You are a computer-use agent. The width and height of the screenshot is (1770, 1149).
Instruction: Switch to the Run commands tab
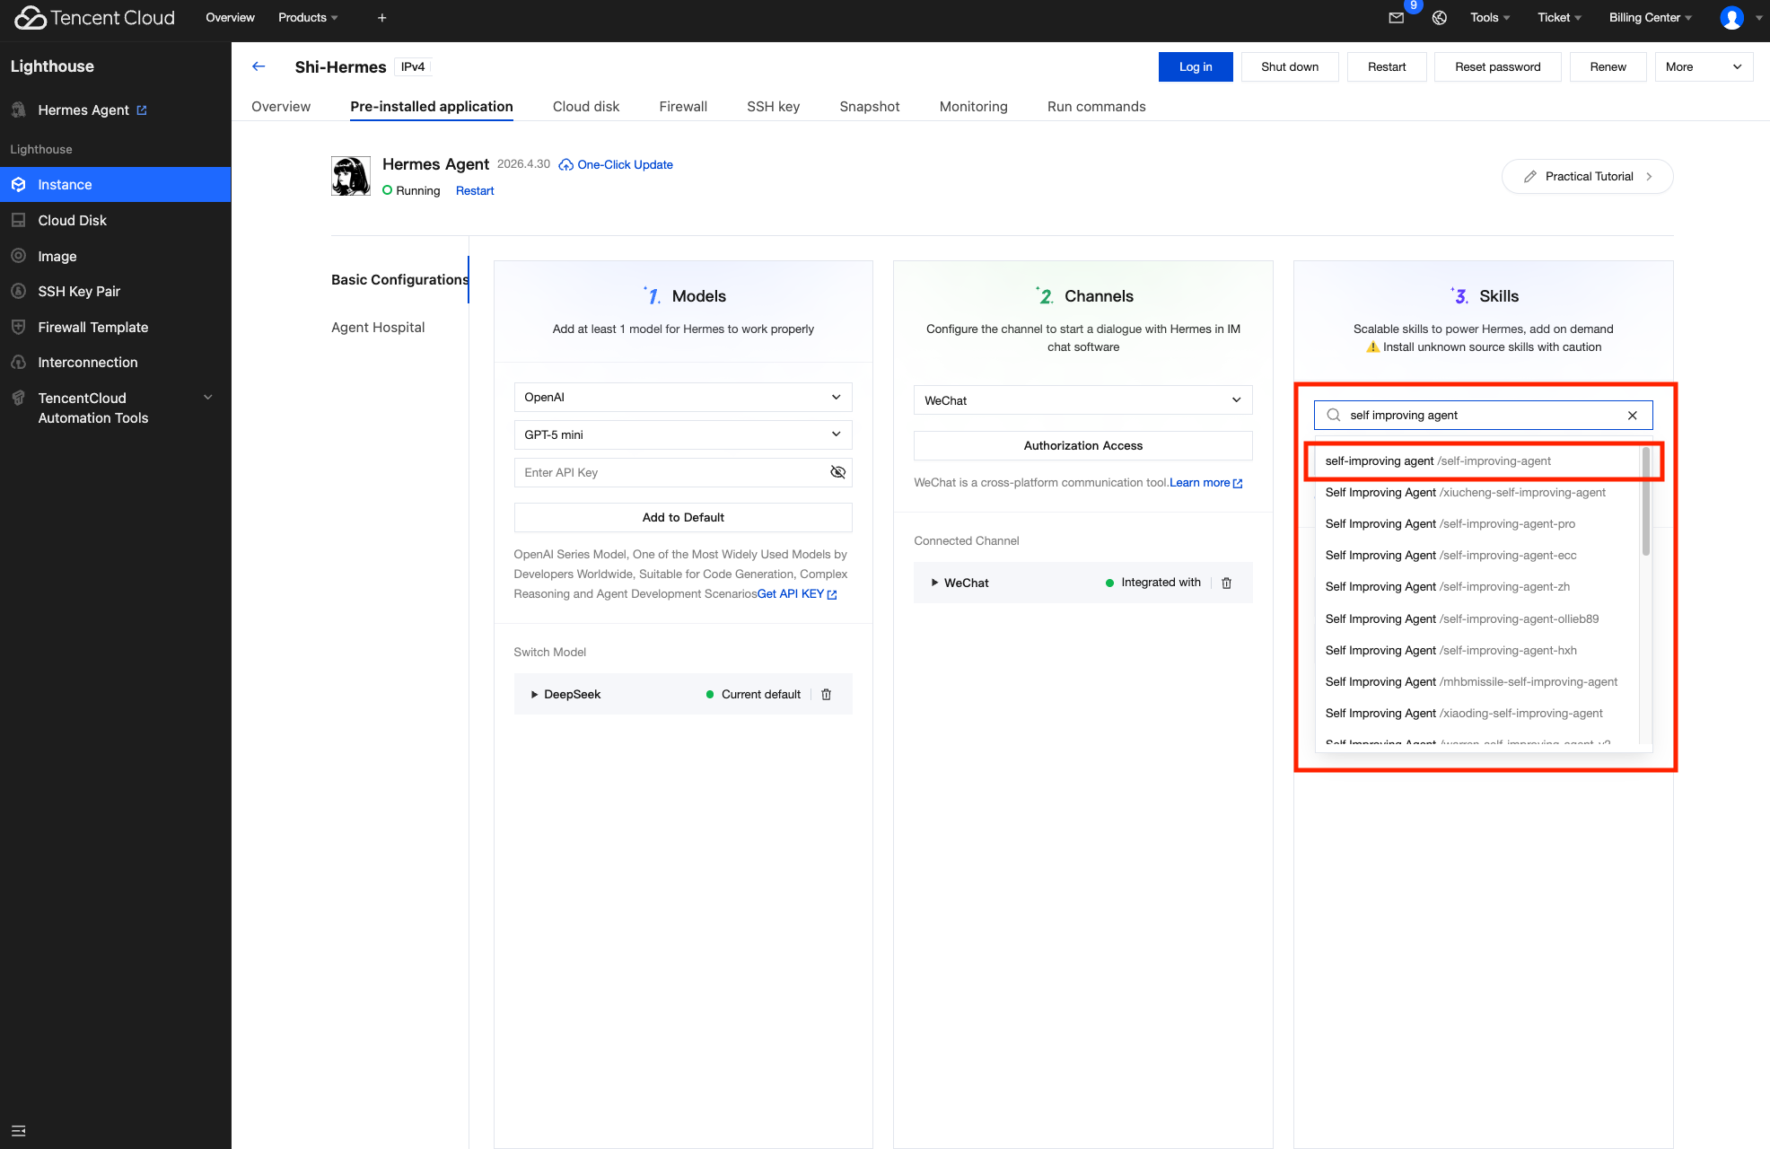1097,106
